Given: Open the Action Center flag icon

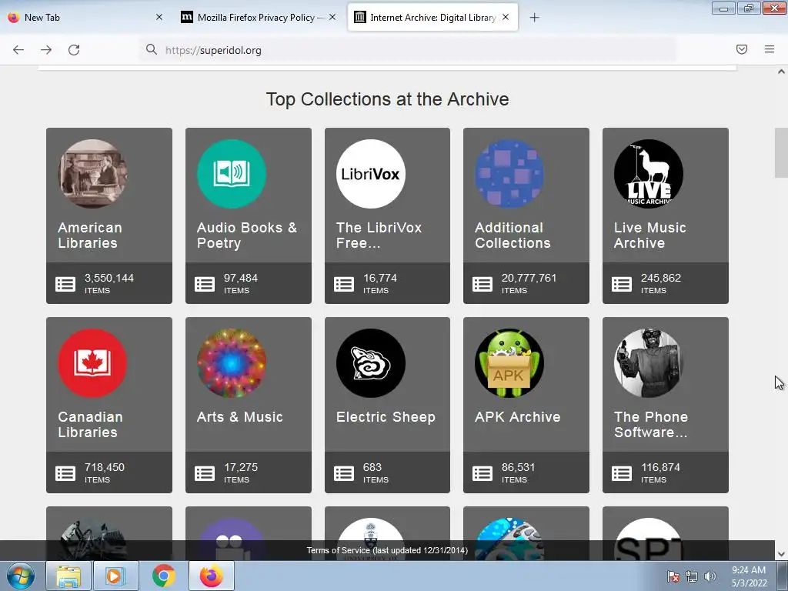Looking at the screenshot, I should (x=673, y=576).
